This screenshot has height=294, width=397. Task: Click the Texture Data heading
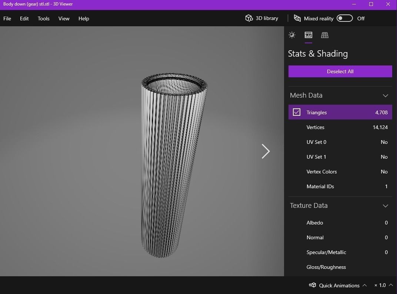(308, 206)
